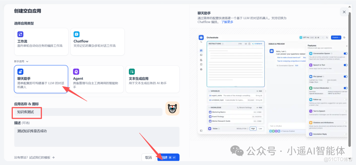Viewport: 356px width, 165px height.
Task: Click Add in the VARIABLES section
Action: 259,91
